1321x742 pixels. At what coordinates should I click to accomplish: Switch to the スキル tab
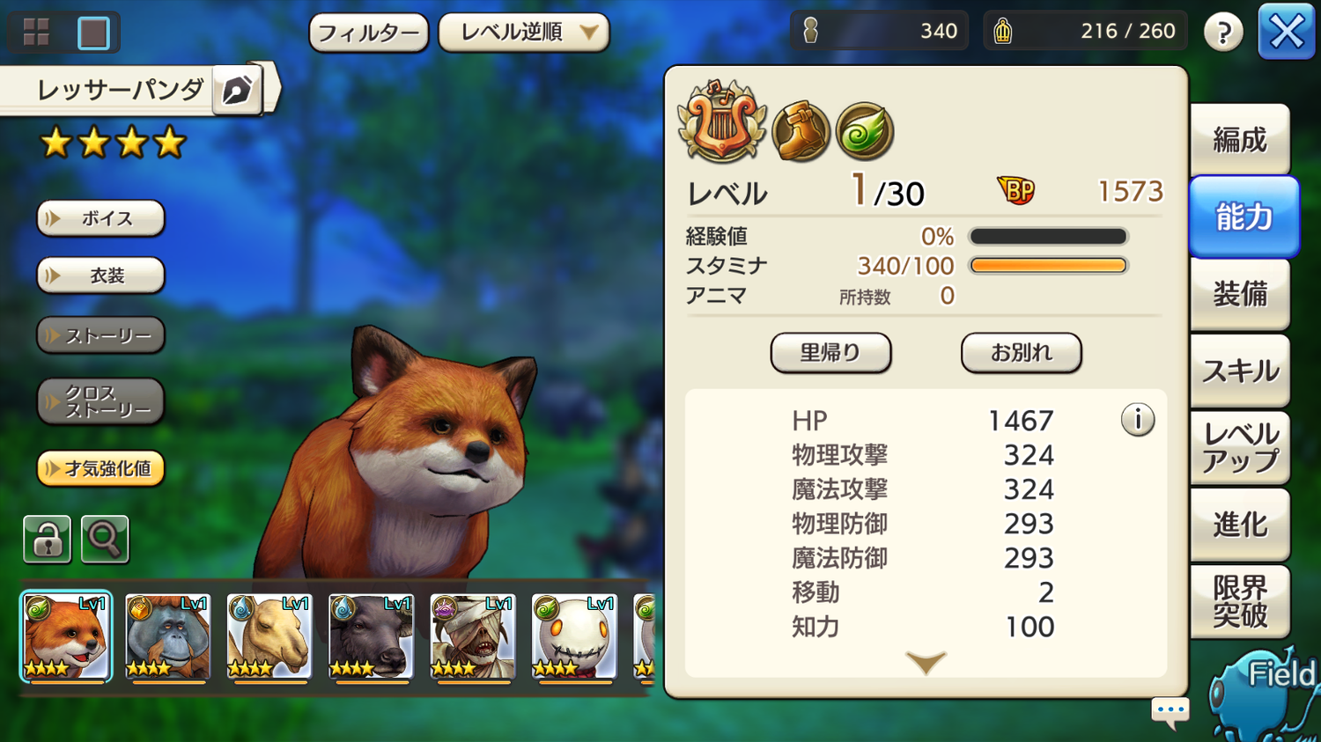click(x=1240, y=371)
